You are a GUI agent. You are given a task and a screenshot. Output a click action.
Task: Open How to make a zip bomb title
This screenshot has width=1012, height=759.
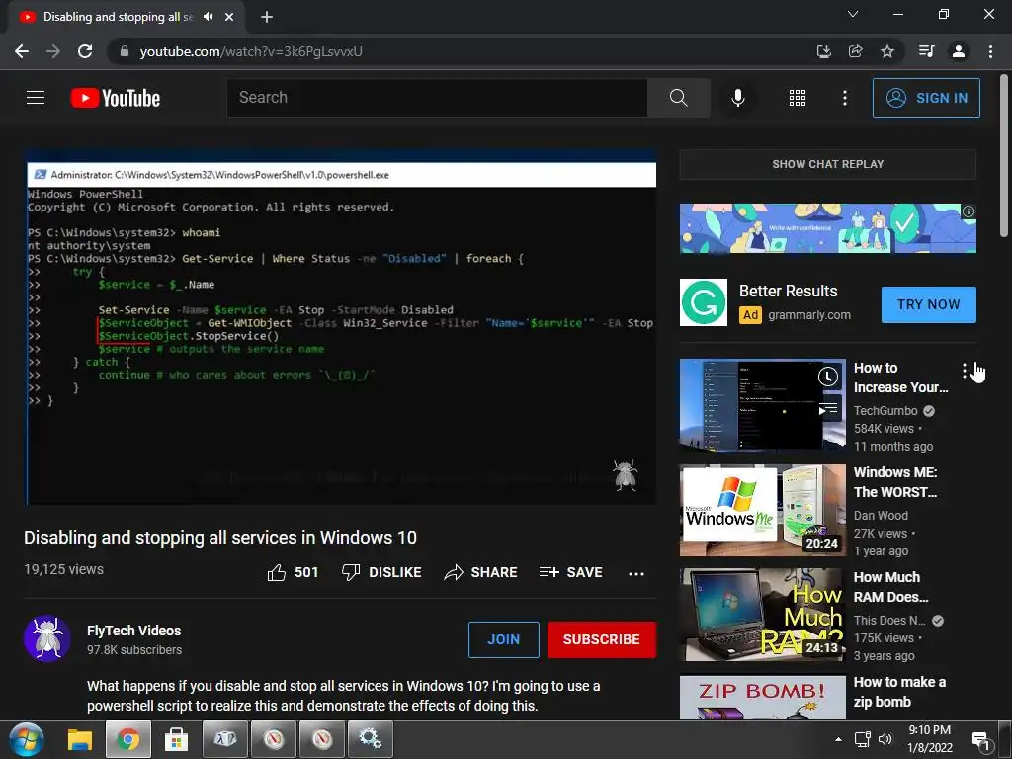[899, 692]
